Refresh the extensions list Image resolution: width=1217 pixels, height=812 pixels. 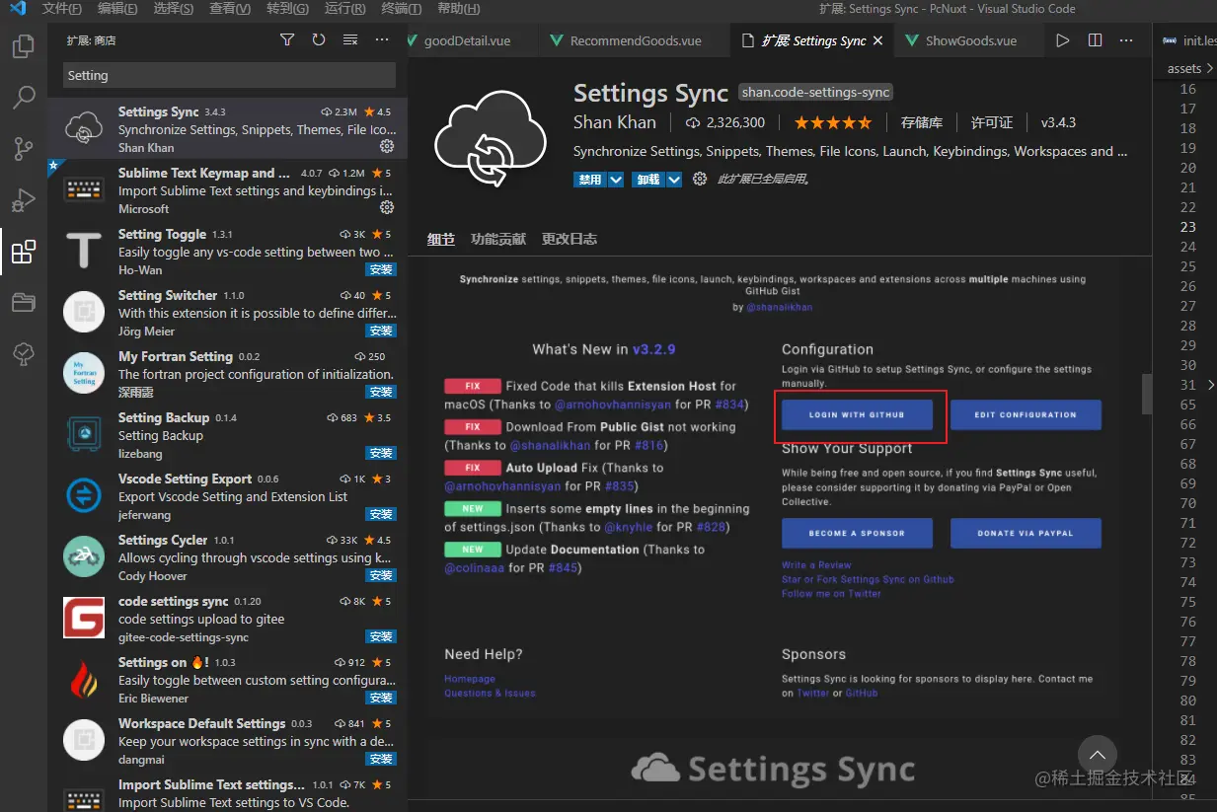(x=318, y=40)
